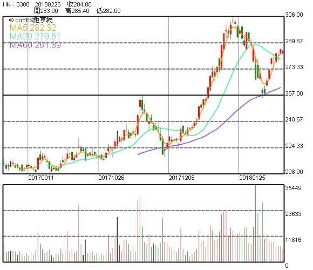Click the black volume bar after 20171026
Image resolution: width=313 pixels, height=270 pixels.
coord(118,239)
